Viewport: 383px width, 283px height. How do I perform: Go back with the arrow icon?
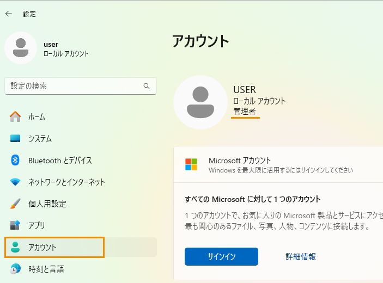(x=9, y=14)
